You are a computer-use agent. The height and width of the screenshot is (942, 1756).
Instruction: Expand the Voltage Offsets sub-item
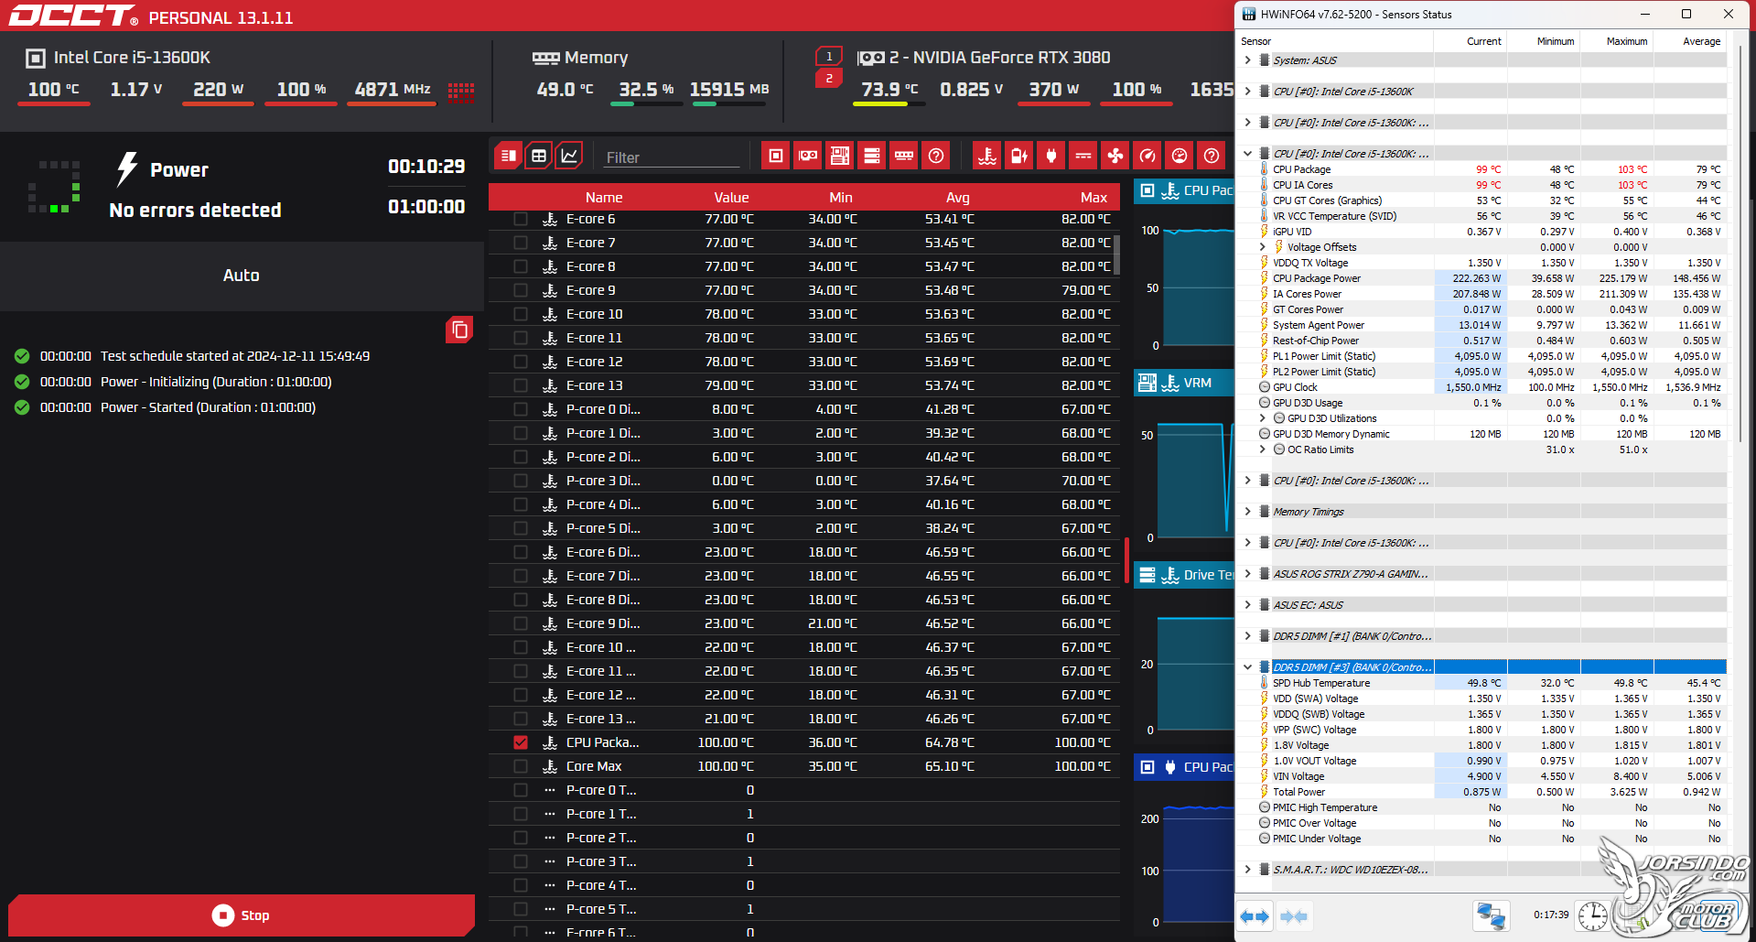[x=1263, y=247]
